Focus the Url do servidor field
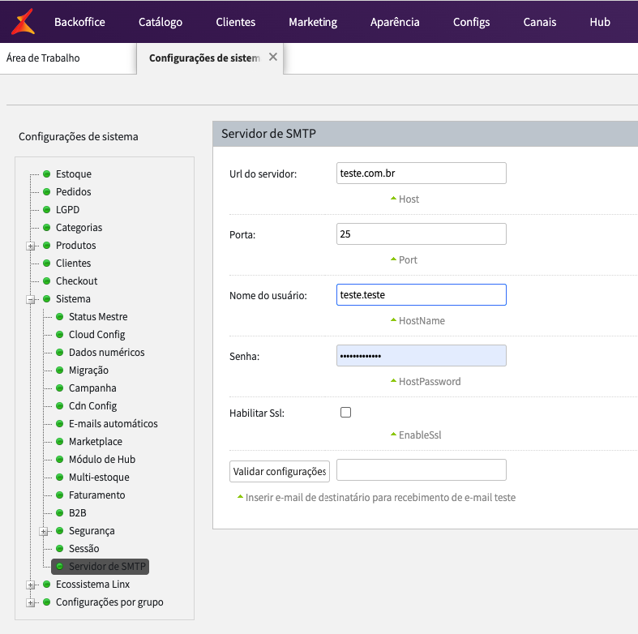This screenshot has width=638, height=634. click(x=421, y=173)
